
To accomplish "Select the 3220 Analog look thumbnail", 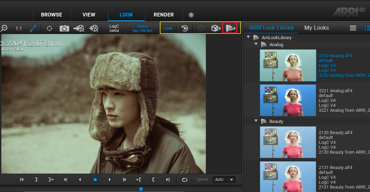I will point(288,65).
